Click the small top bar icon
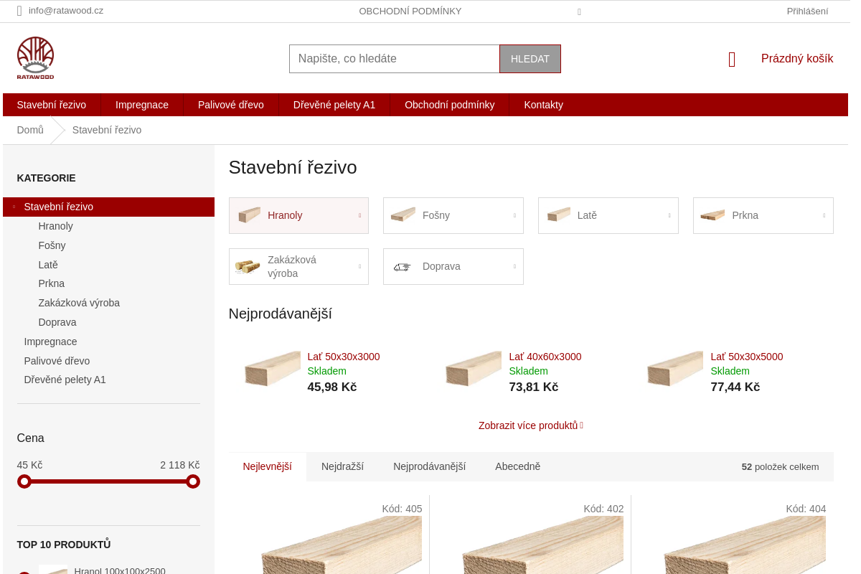 pos(579,11)
